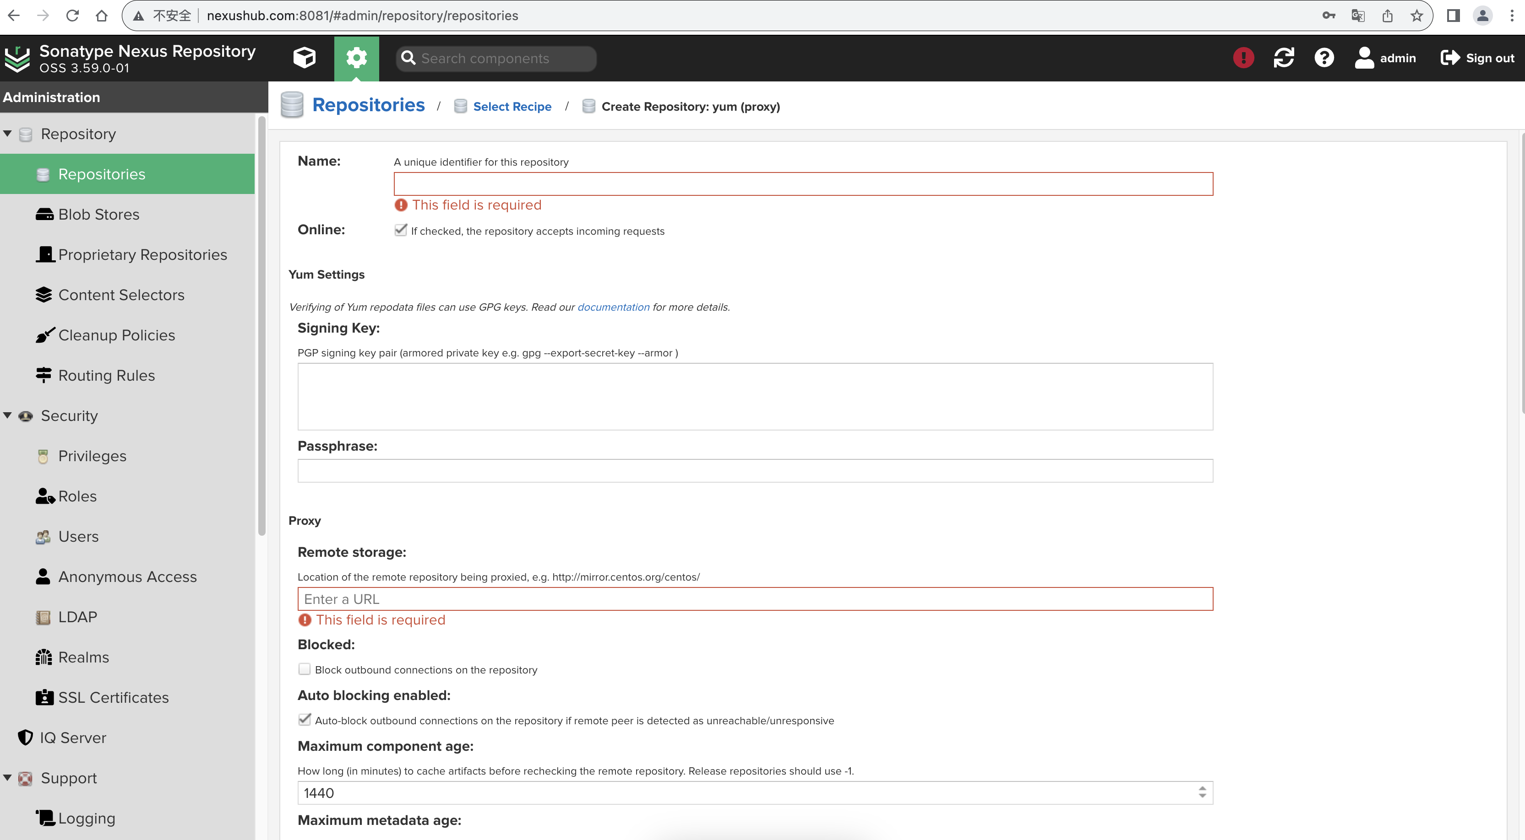Reload the page with browser refresh

[x=72, y=16]
